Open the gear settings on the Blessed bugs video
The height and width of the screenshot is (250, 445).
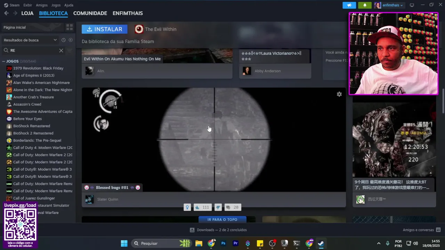click(339, 94)
